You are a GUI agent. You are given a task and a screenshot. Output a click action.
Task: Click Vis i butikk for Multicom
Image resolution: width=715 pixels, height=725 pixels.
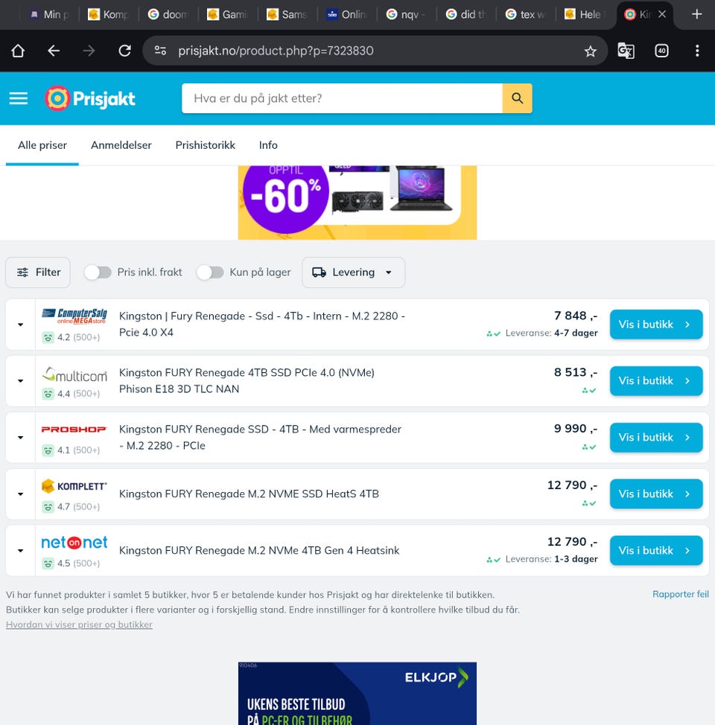tap(655, 381)
